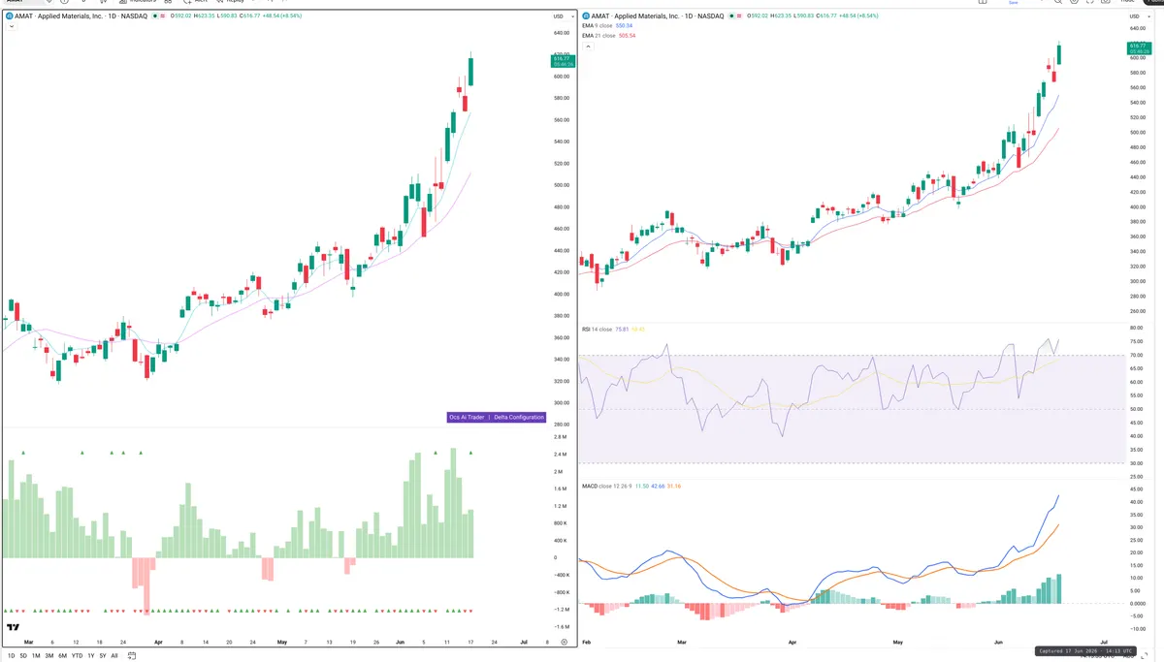1164x662 pixels.
Task: Select the EMA 21 close indicator legend
Action: point(598,36)
